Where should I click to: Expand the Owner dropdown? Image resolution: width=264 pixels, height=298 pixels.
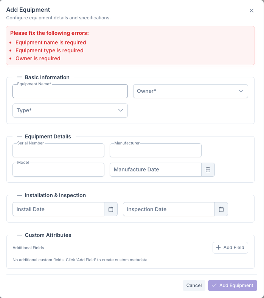click(x=190, y=91)
